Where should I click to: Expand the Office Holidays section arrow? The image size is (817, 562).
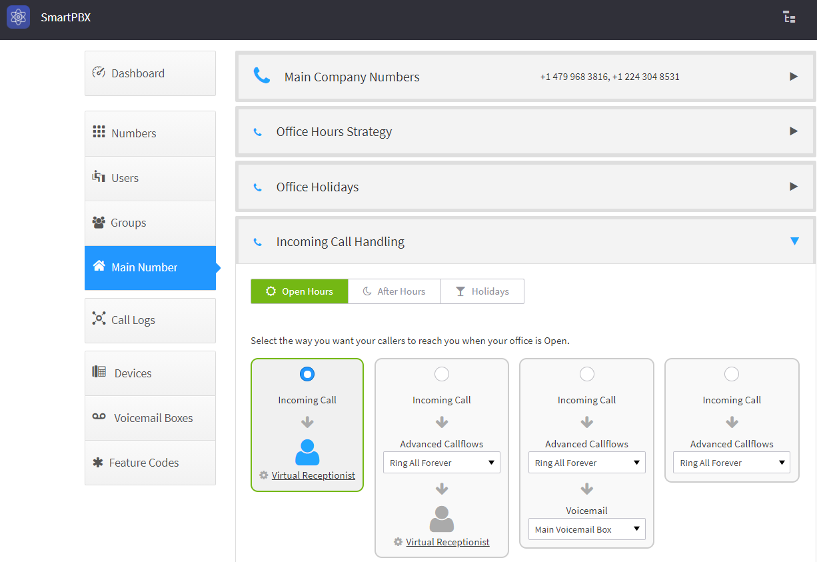[794, 187]
